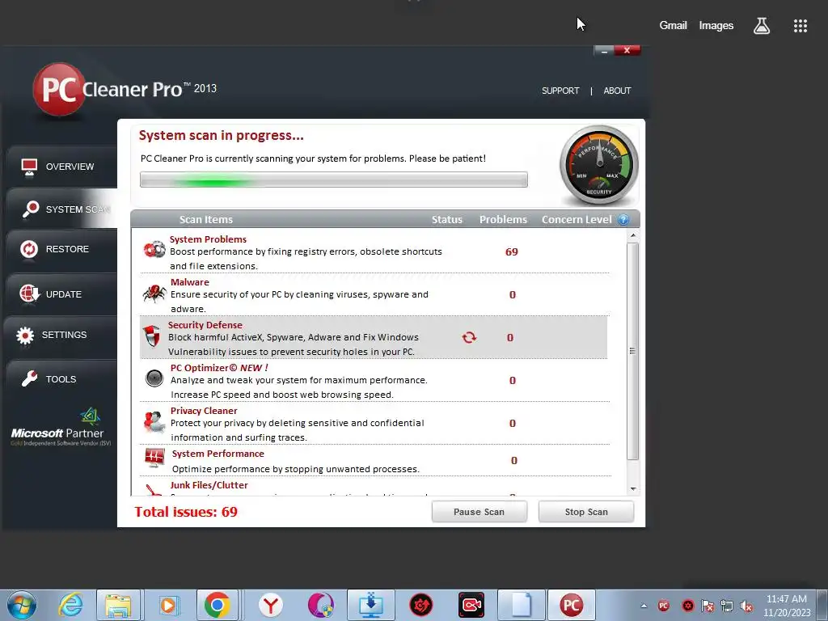
Task: Switch to Google Chrome in taskbar
Action: (218, 605)
